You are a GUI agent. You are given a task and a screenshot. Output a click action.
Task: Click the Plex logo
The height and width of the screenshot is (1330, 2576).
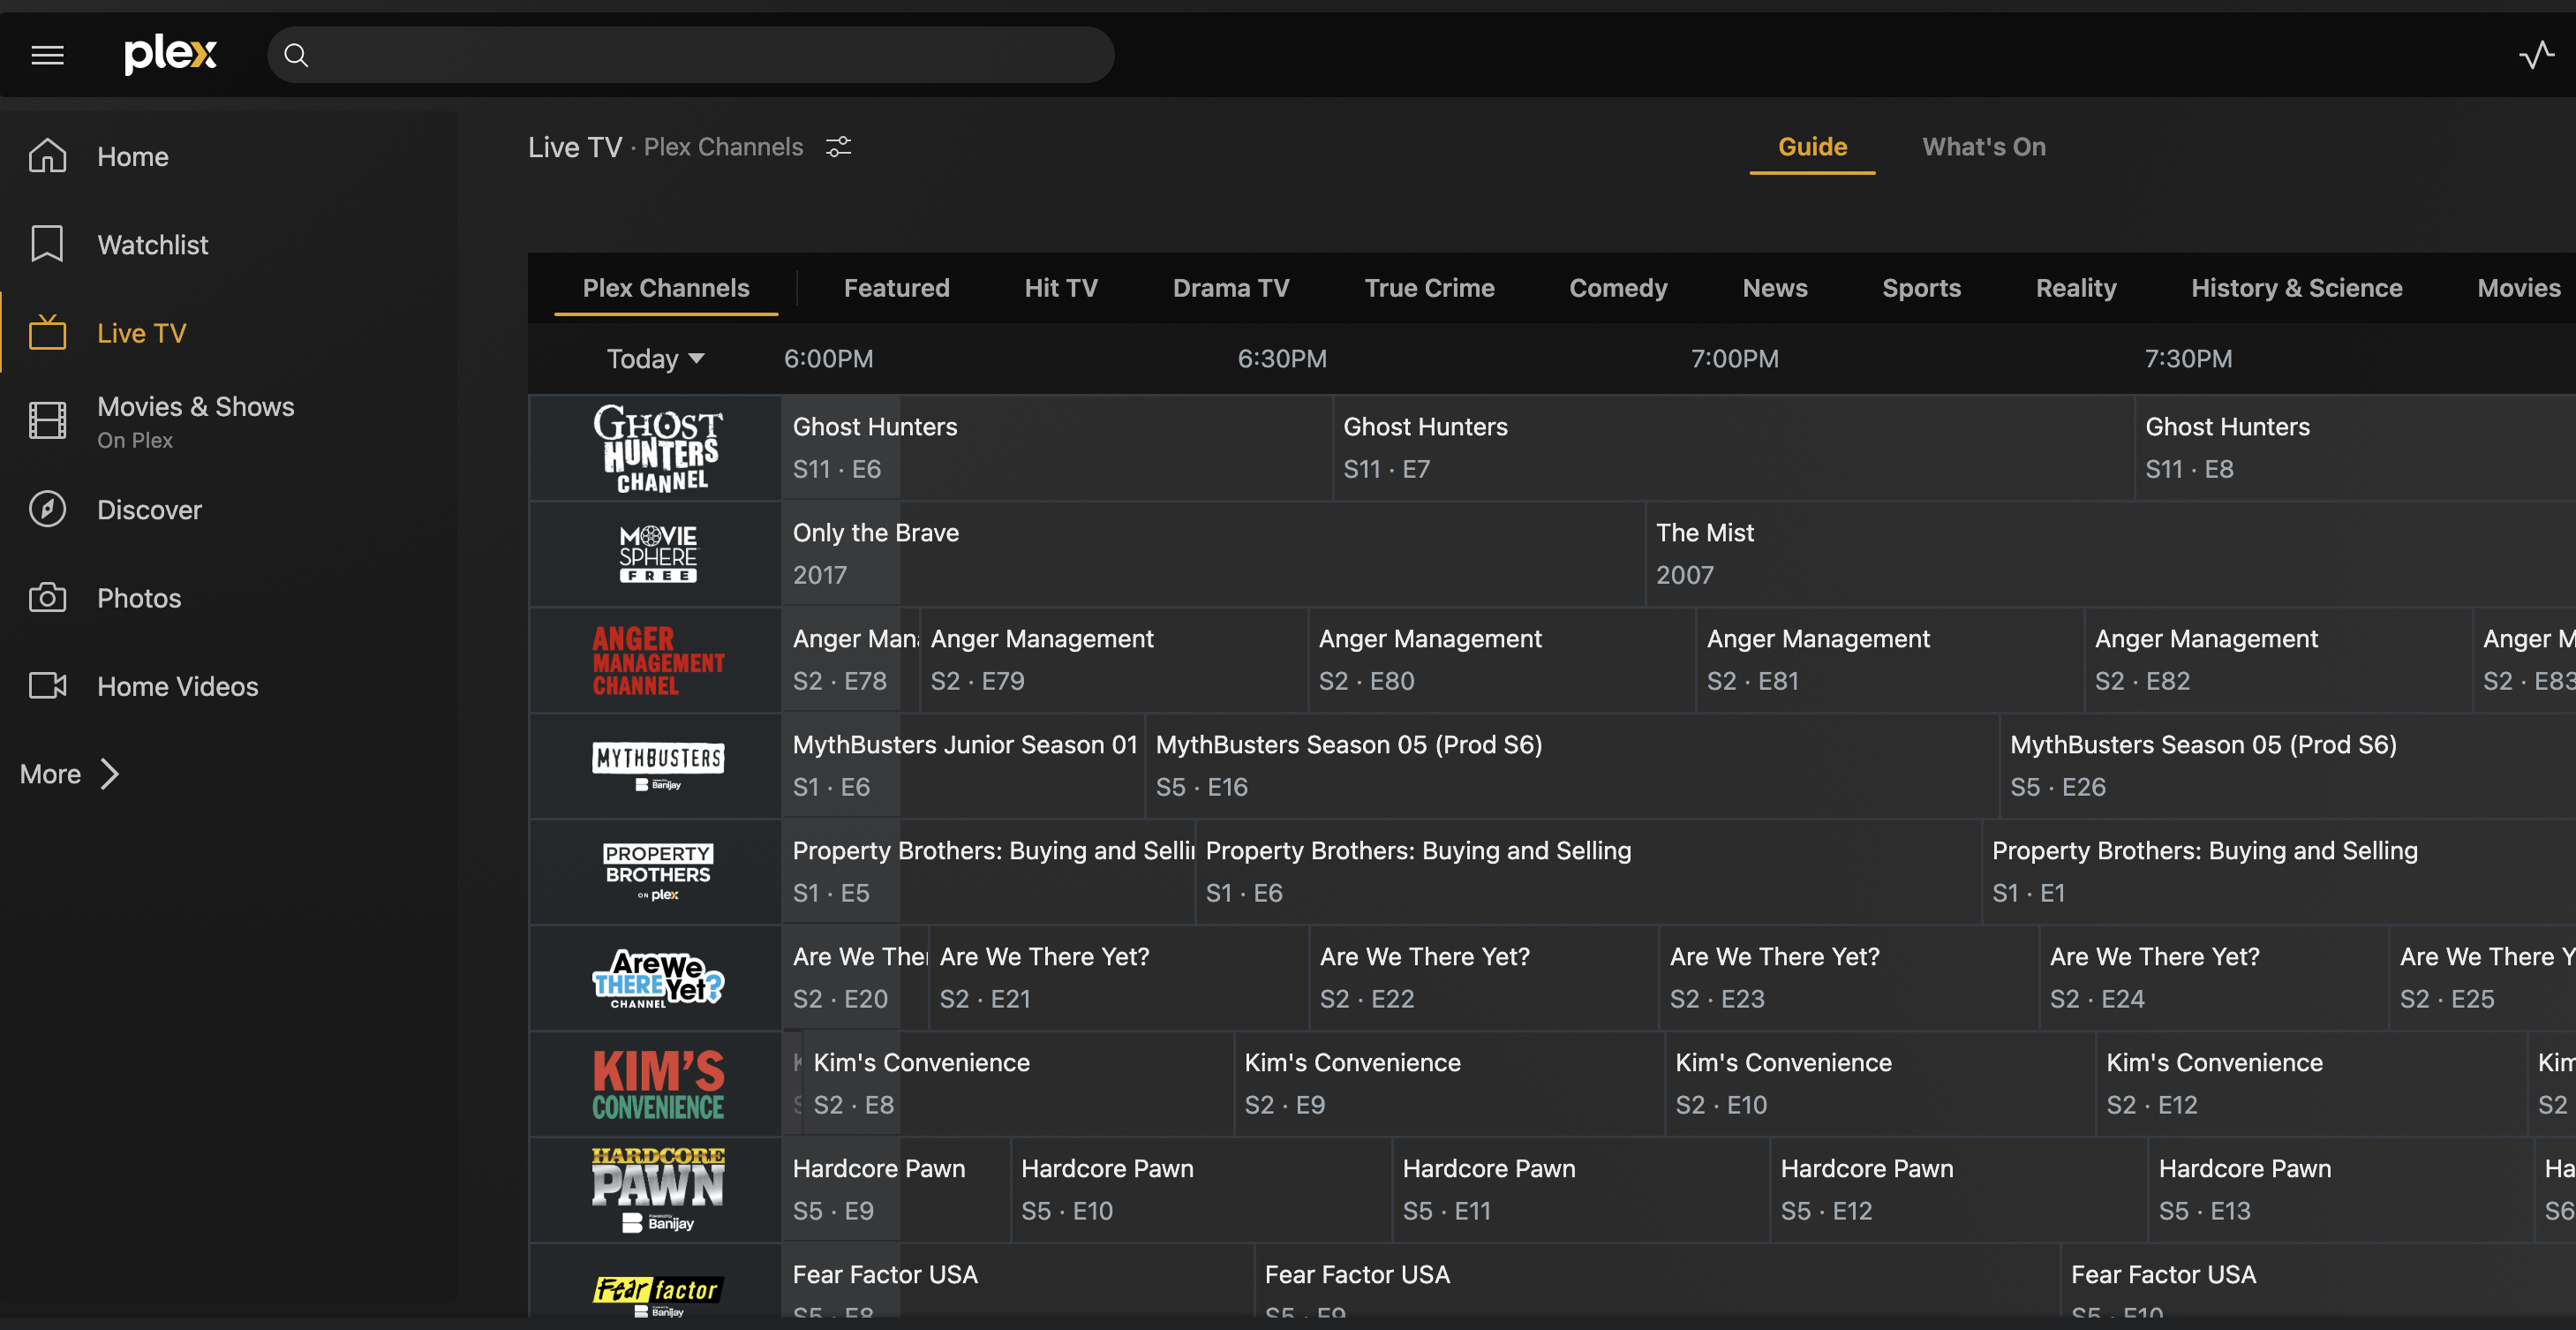click(170, 54)
